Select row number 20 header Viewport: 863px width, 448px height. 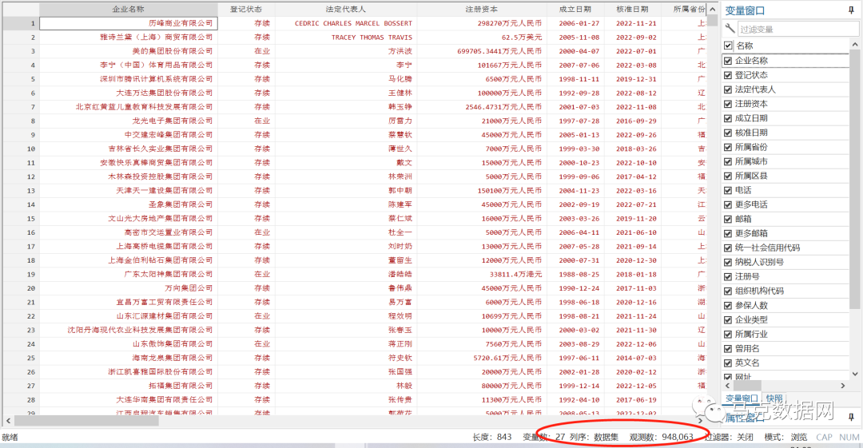click(x=21, y=287)
